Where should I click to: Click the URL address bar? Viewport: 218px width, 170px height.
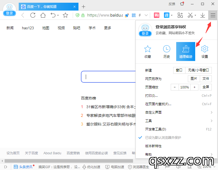click(x=105, y=15)
